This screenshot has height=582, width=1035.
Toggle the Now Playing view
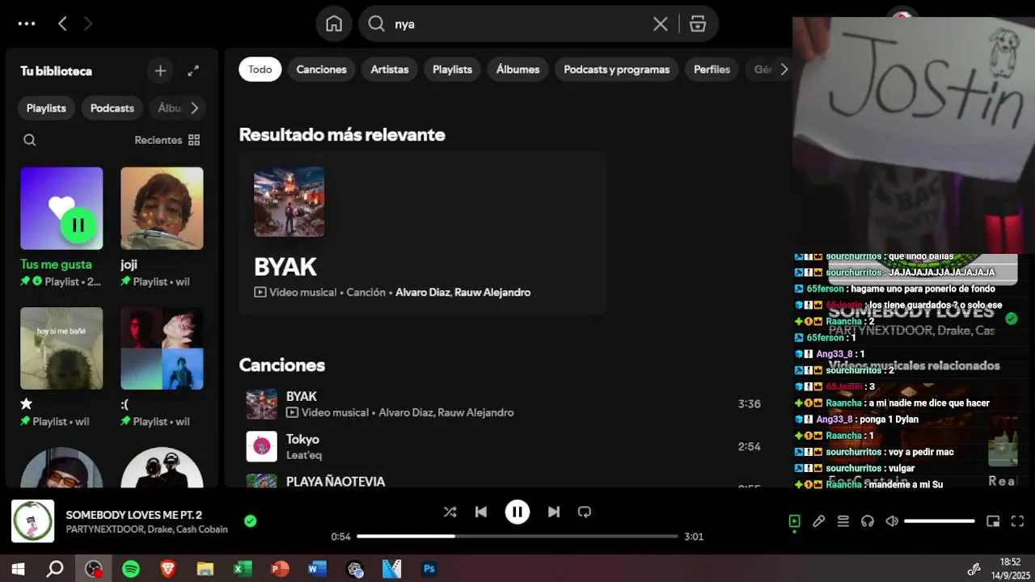click(794, 521)
